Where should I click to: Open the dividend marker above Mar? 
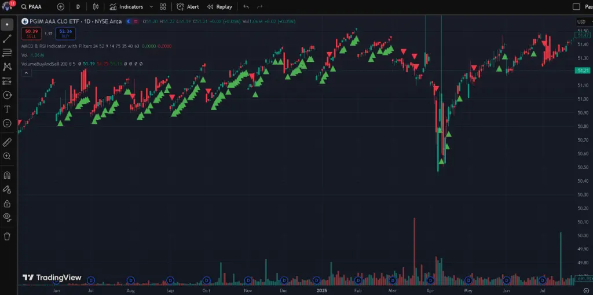click(393, 281)
